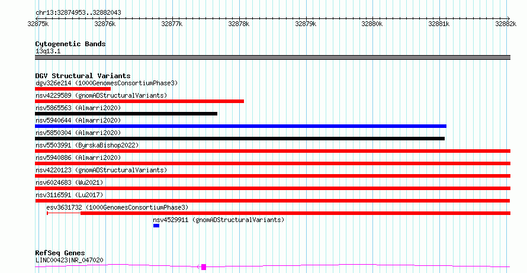Click the nsv5865563 (Almarri2020) label
This screenshot has height=273, width=527.
pos(78,108)
